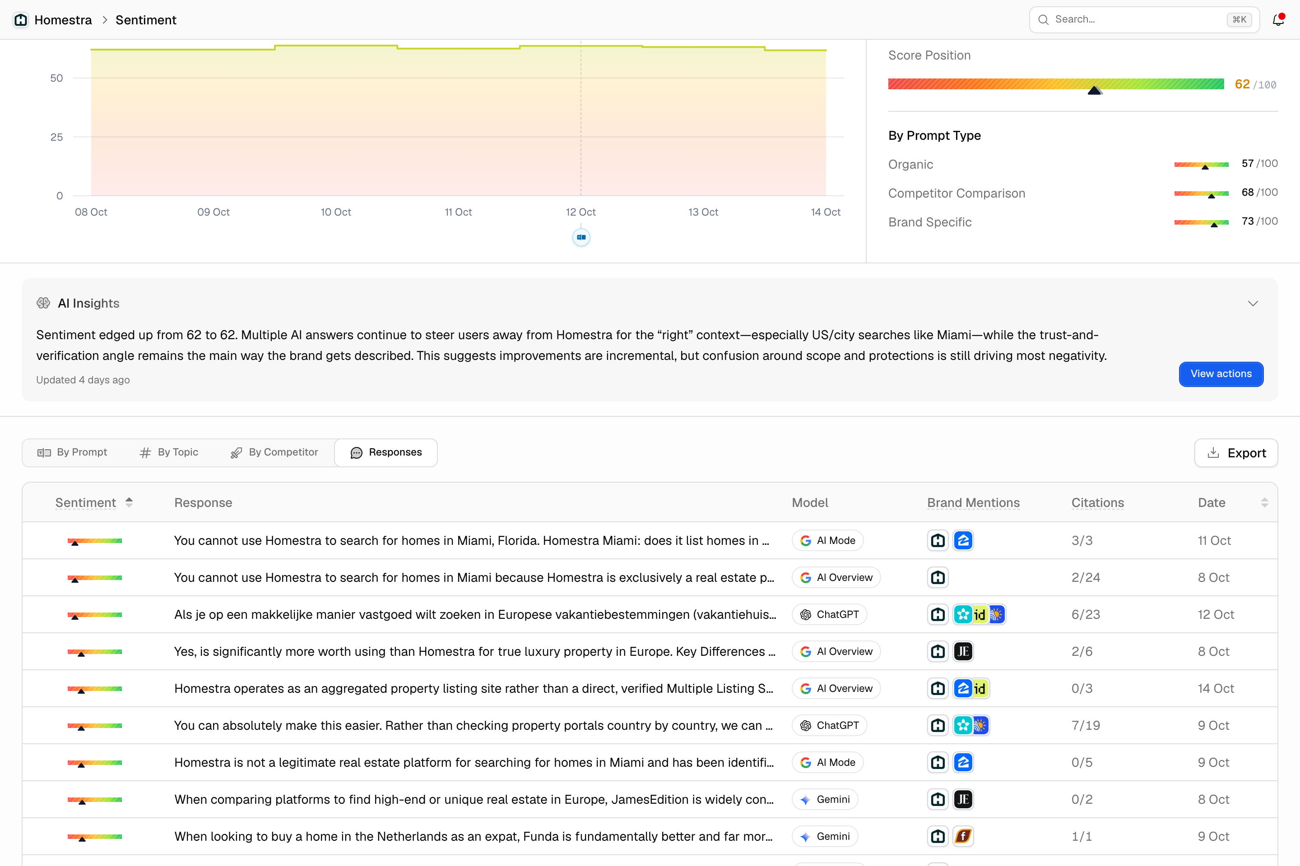Open the response 'Homestra operates as an aggregated property'
The image size is (1300, 866).
[474, 689]
